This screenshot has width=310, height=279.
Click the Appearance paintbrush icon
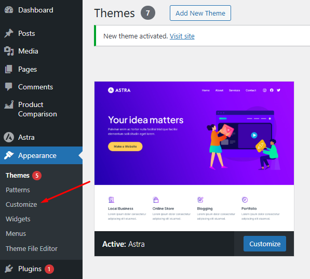coord(9,155)
